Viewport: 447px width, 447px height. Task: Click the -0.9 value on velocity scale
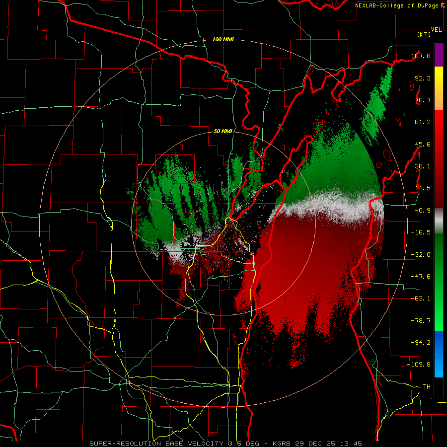[x=423, y=211]
